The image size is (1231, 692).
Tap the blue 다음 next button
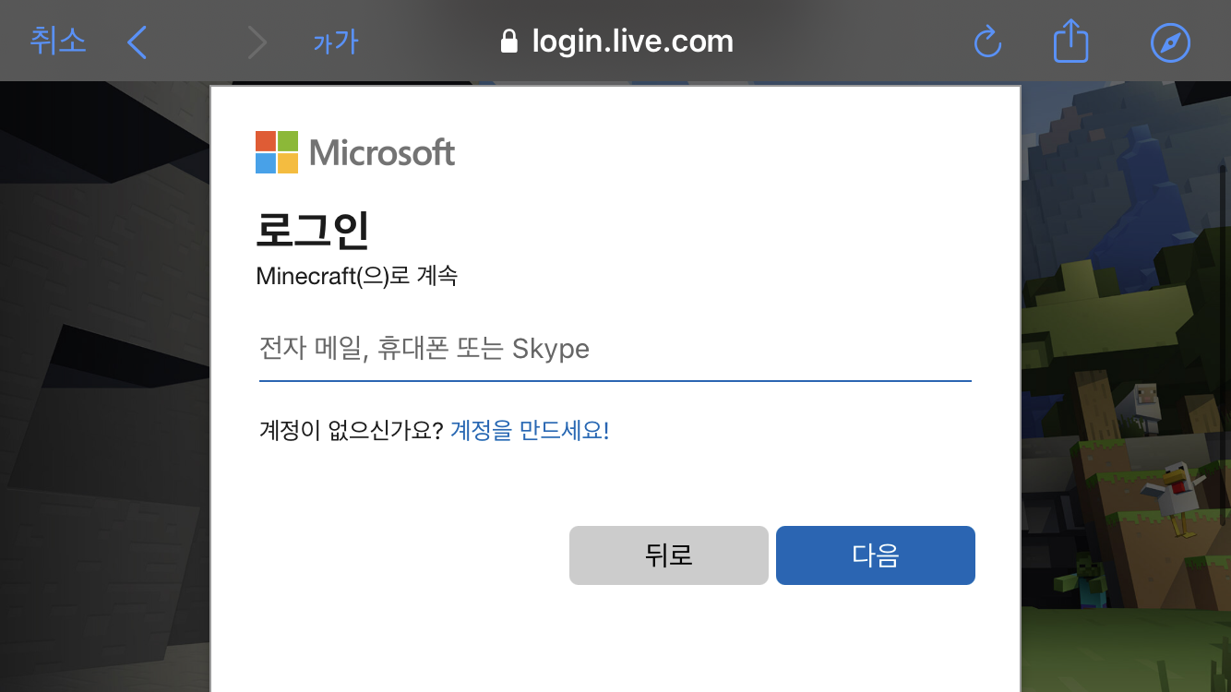pyautogui.click(x=876, y=555)
